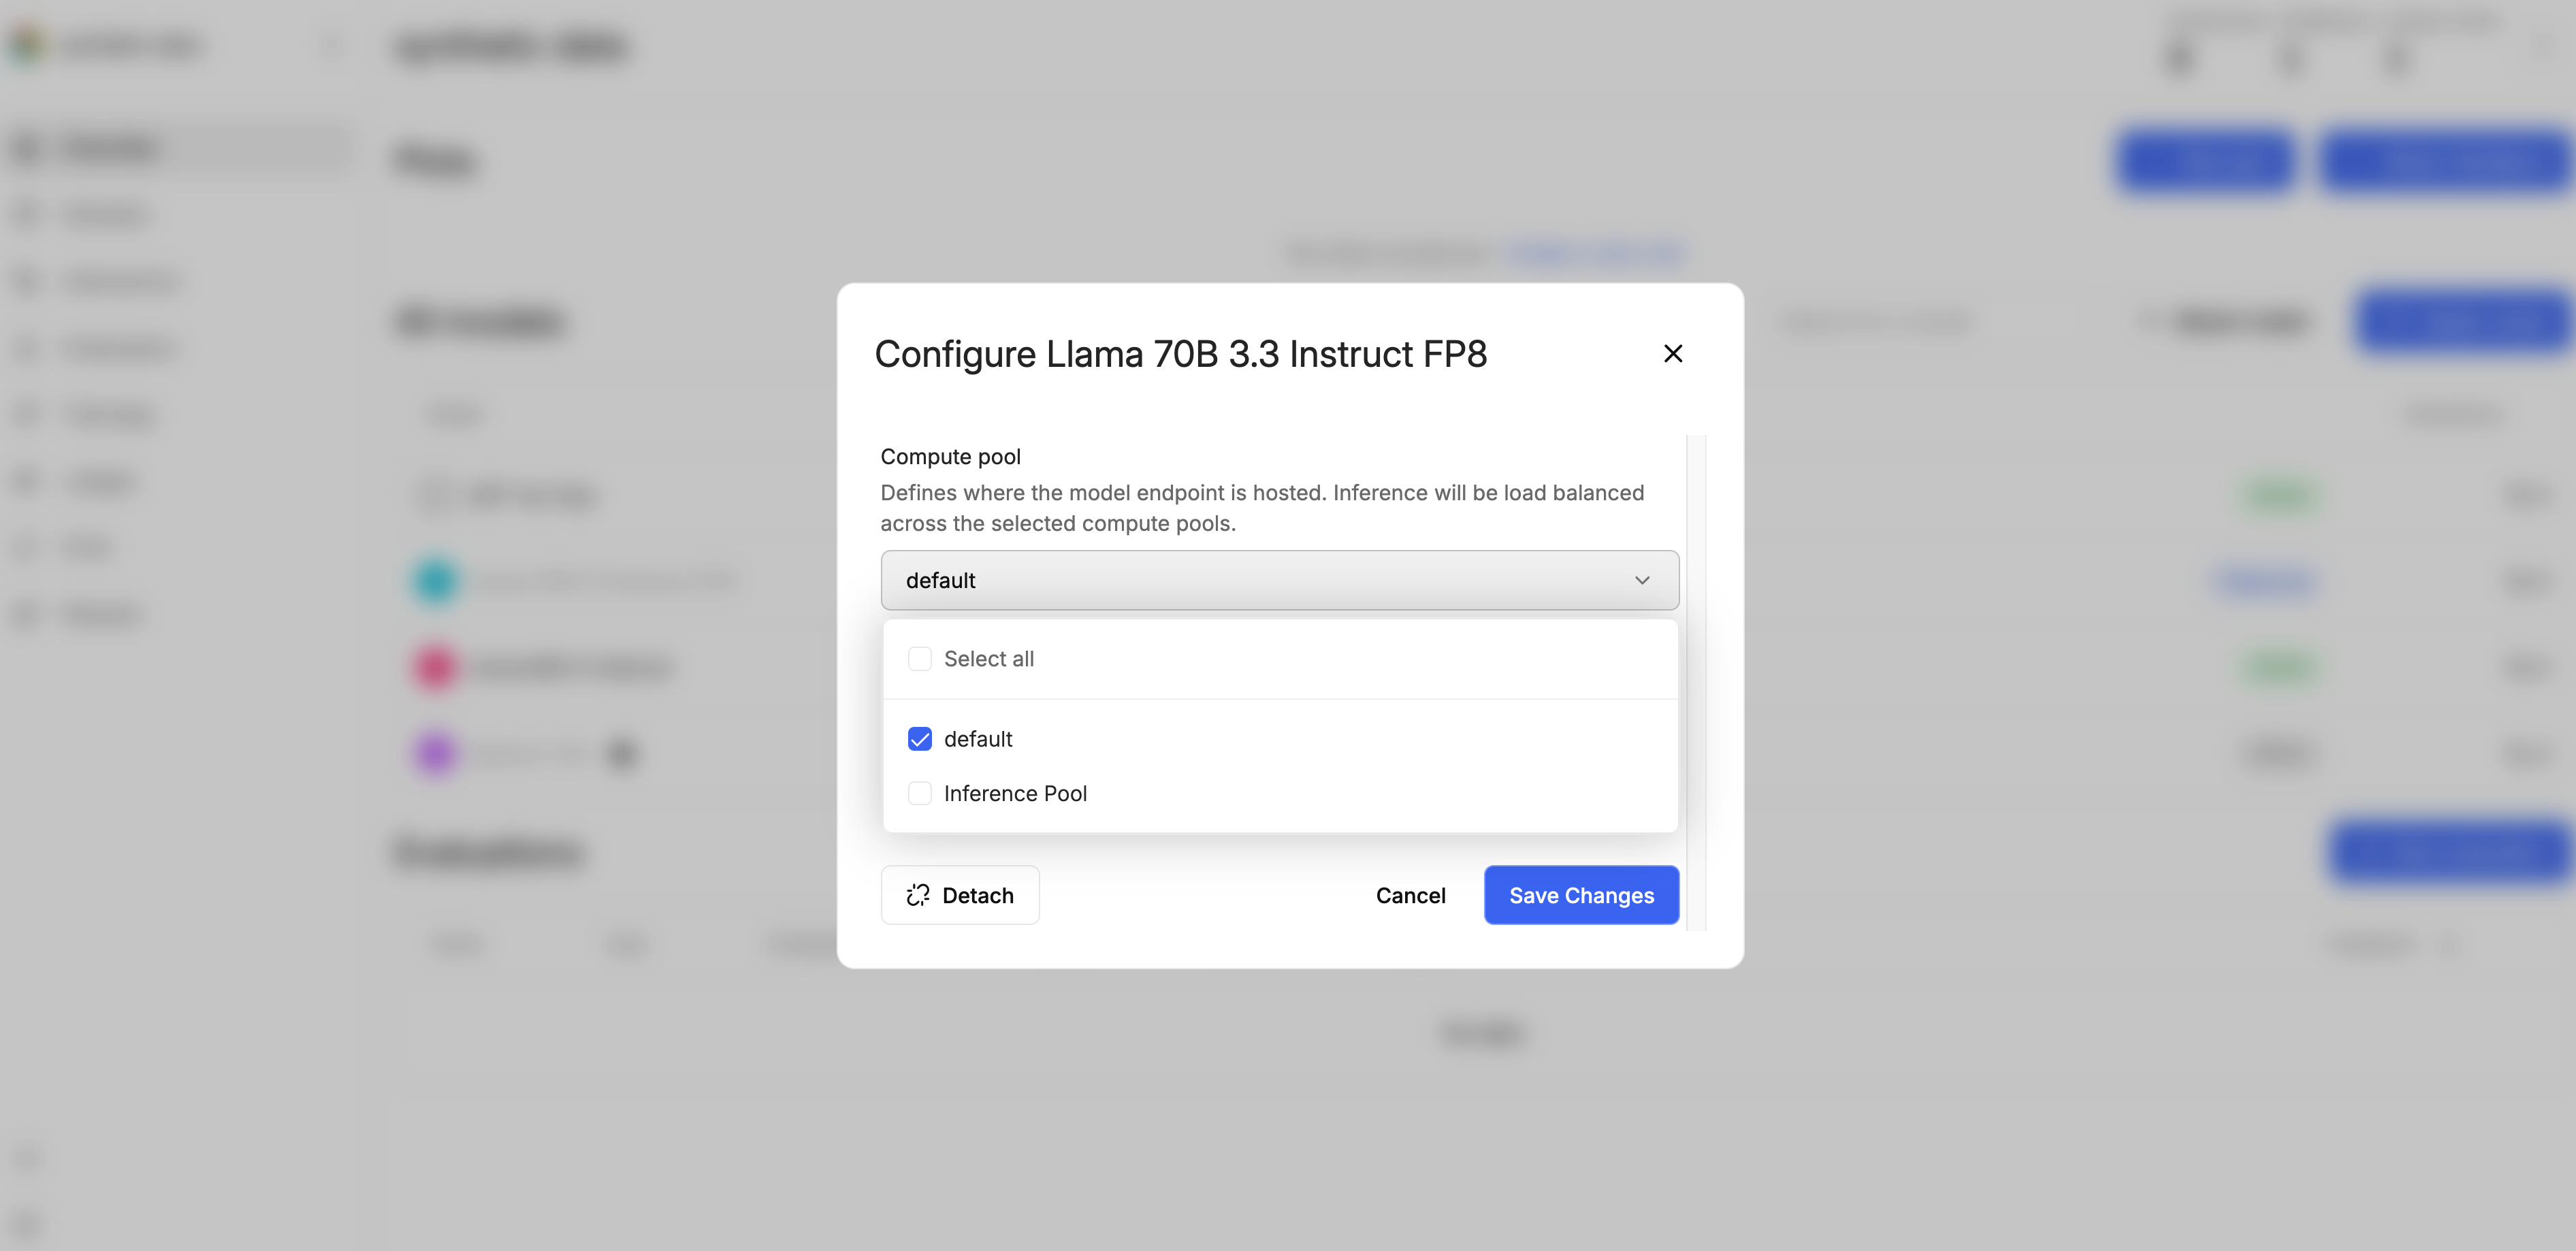Click the teal circular model avatar
The width and height of the screenshot is (2576, 1251).
(x=436, y=581)
